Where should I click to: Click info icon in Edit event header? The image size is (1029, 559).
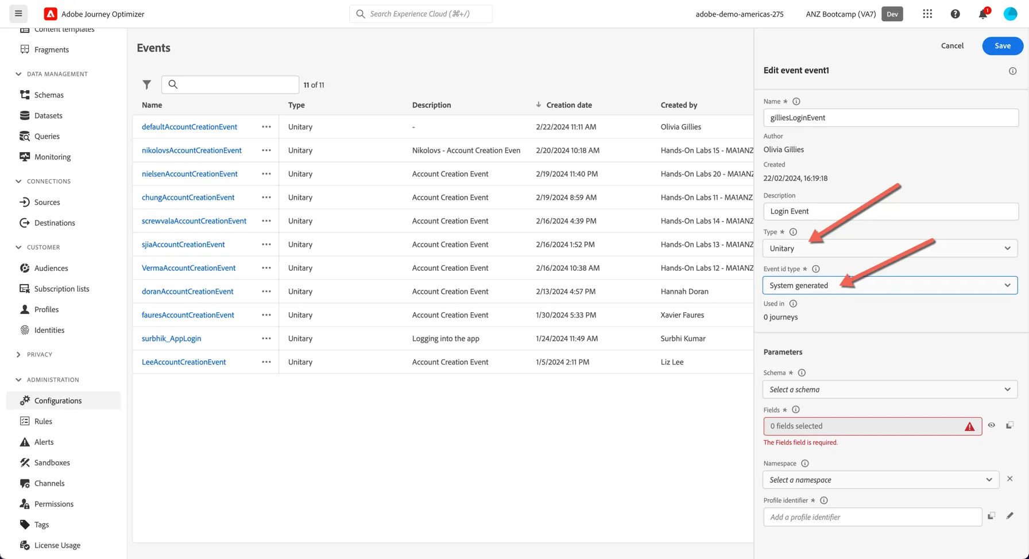tap(1012, 71)
